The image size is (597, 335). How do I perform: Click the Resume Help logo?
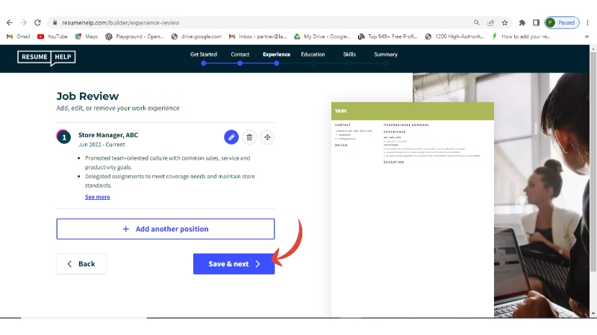(x=46, y=57)
